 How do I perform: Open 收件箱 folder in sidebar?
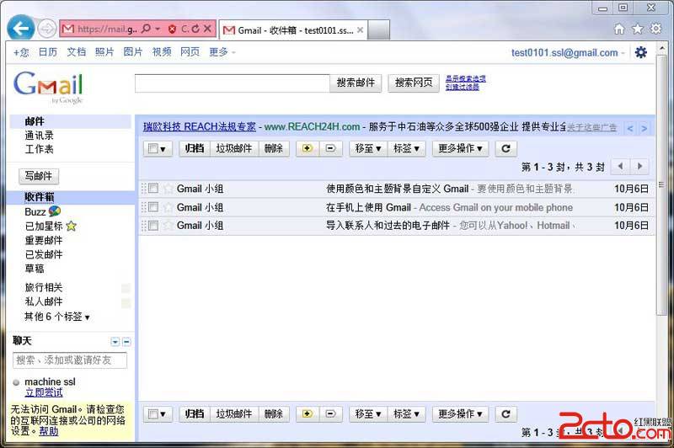[x=40, y=197]
